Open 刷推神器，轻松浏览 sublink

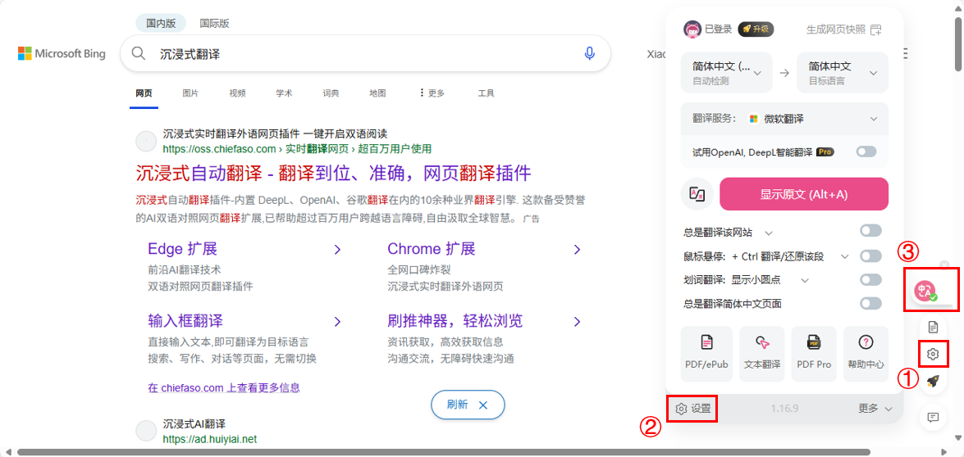(x=455, y=321)
